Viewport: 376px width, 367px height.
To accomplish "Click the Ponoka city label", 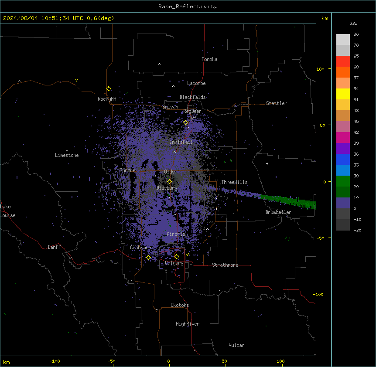I will [x=209, y=59].
